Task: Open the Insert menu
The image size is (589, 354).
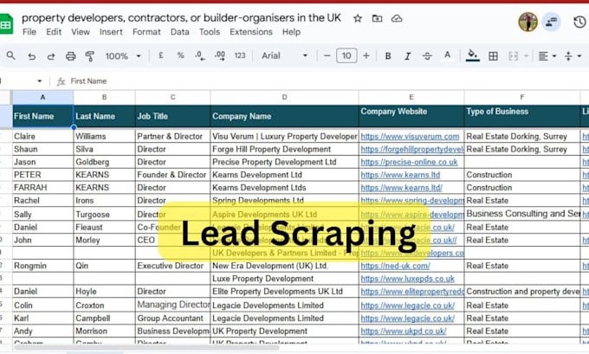Action: [111, 32]
